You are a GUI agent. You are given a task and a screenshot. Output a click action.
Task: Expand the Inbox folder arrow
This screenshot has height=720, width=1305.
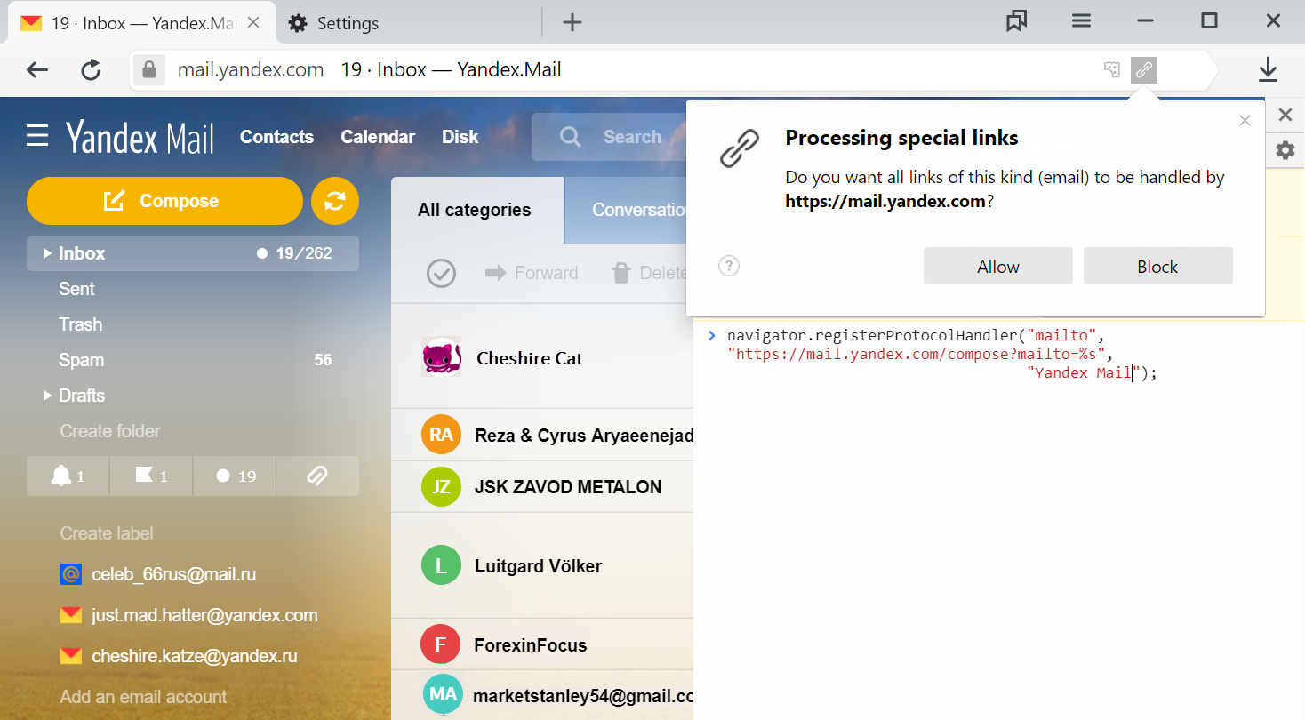47,253
